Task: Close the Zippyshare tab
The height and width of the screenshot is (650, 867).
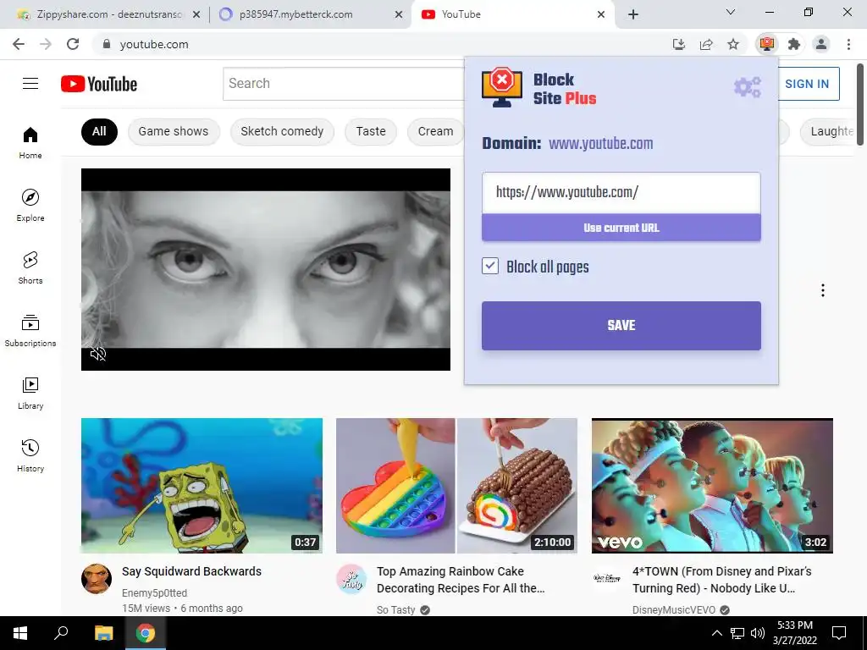Action: tap(196, 14)
